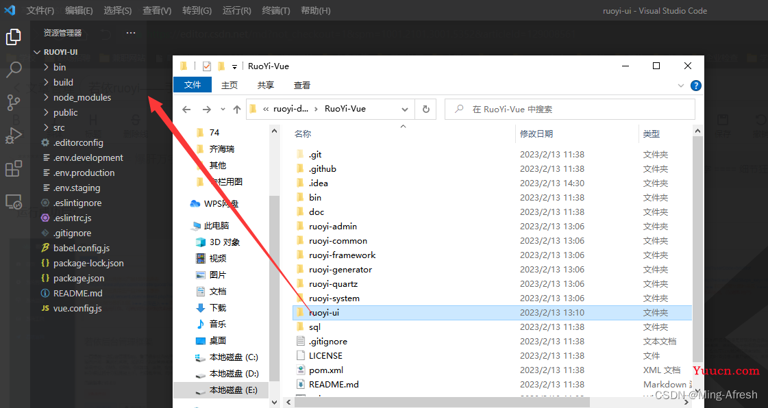Open Remote Explorer icon in activity bar
Viewport: 768px width, 408px height.
coord(14,202)
